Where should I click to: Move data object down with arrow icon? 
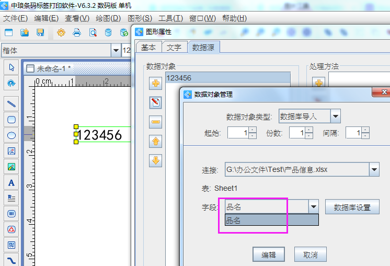[x=155, y=160]
